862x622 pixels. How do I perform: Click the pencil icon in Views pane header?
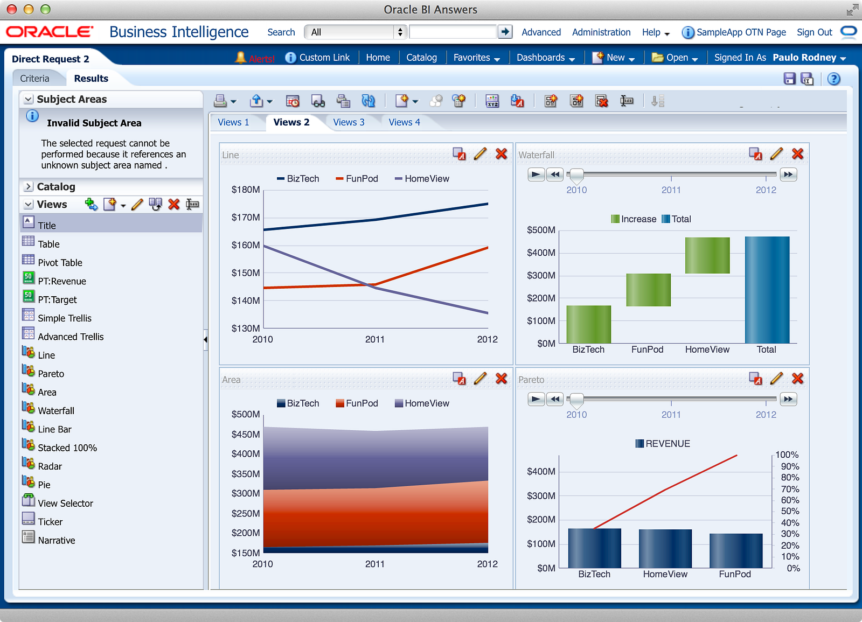(x=137, y=204)
